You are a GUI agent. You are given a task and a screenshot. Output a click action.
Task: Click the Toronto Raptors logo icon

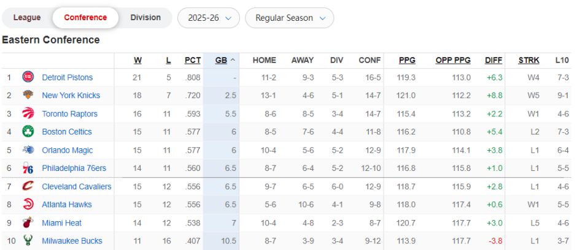[28, 113]
